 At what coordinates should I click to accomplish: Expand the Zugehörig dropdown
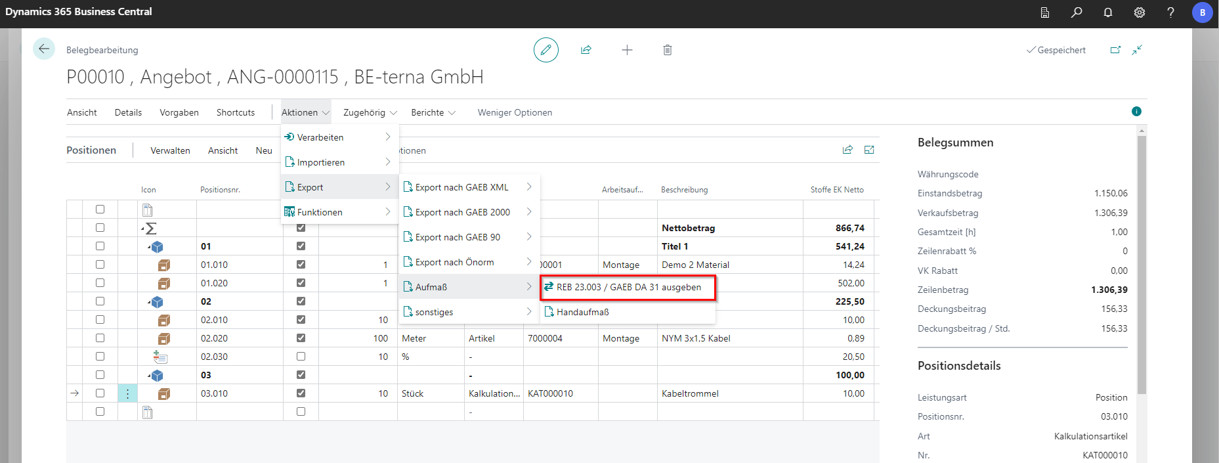(370, 112)
